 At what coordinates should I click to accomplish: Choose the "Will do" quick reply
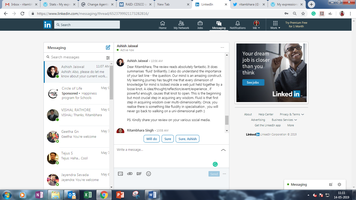[151, 139]
